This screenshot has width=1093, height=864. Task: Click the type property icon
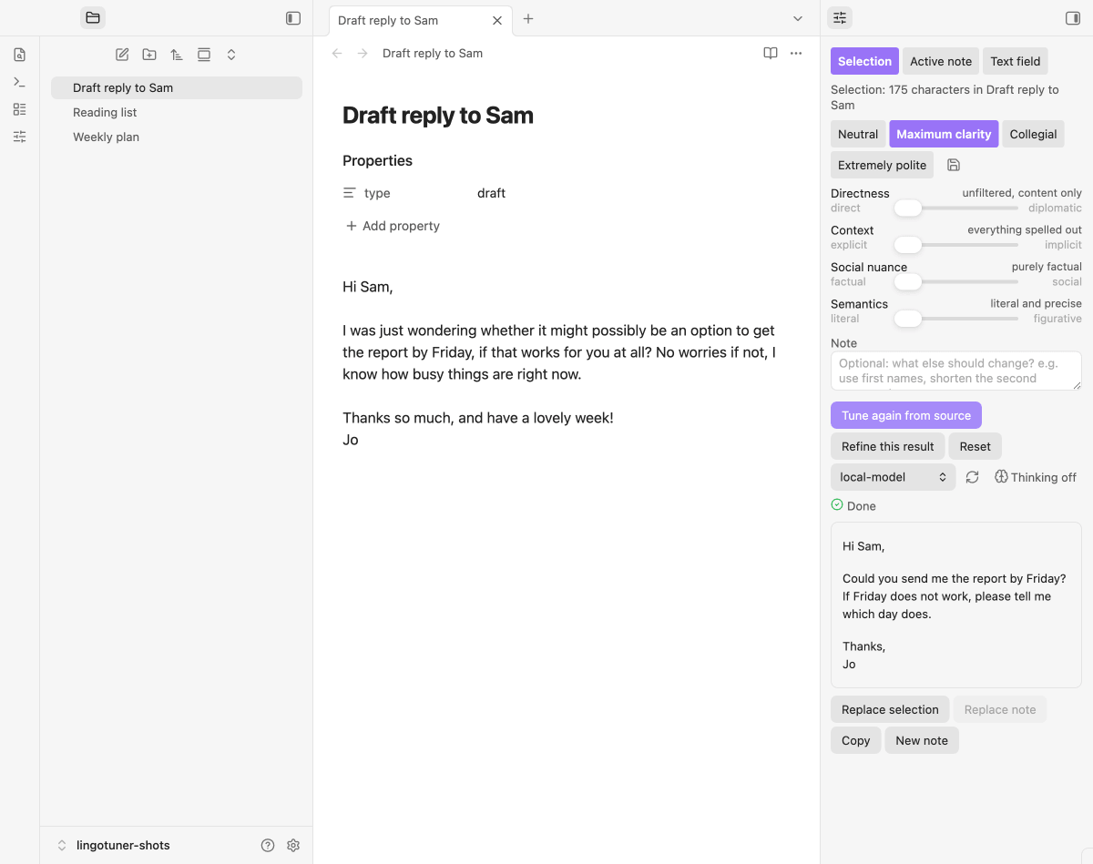tap(350, 193)
